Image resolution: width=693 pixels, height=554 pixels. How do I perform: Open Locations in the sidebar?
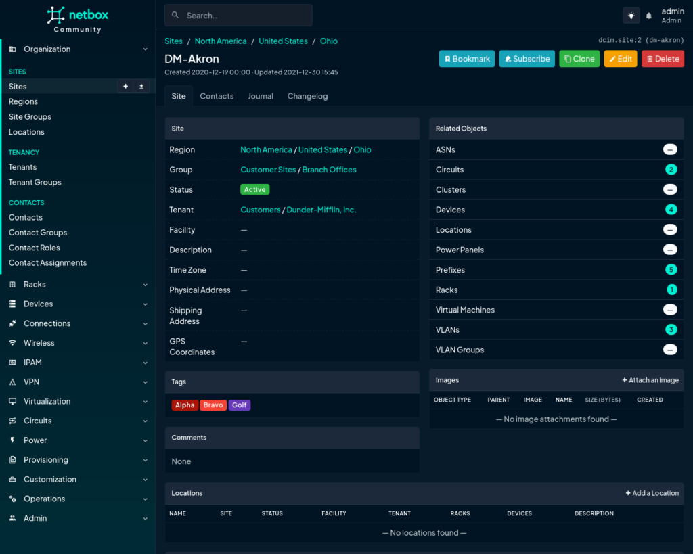coord(26,132)
